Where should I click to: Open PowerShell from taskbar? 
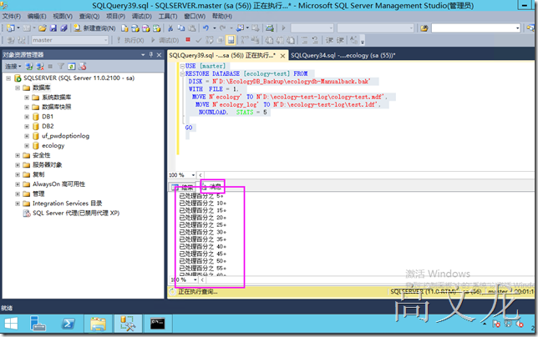click(68, 324)
